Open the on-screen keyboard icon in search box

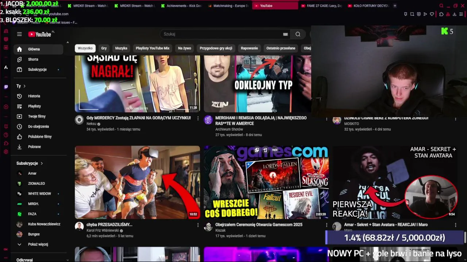click(x=285, y=34)
